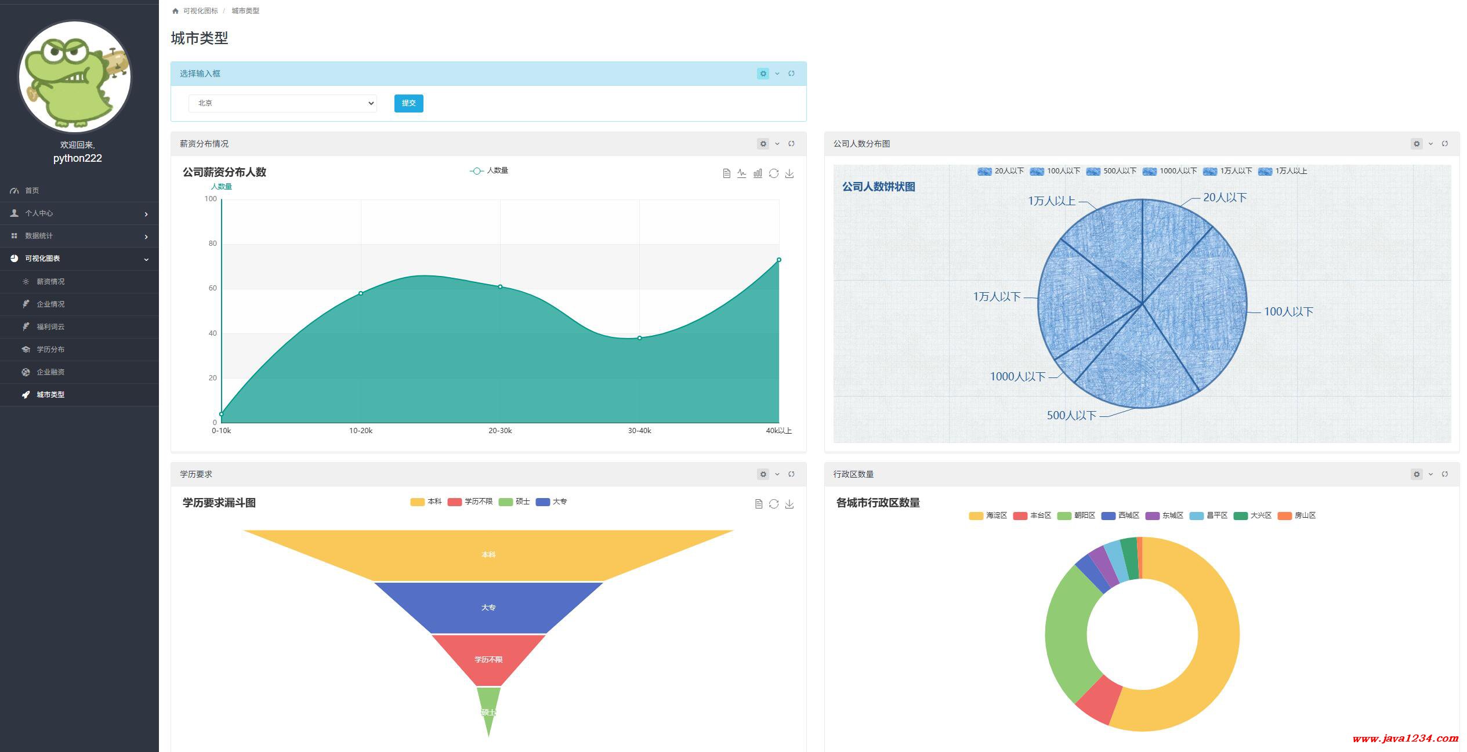Toggle 人数量 series legend in salary chart
This screenshot has width=1467, height=752.
pyautogui.click(x=489, y=170)
